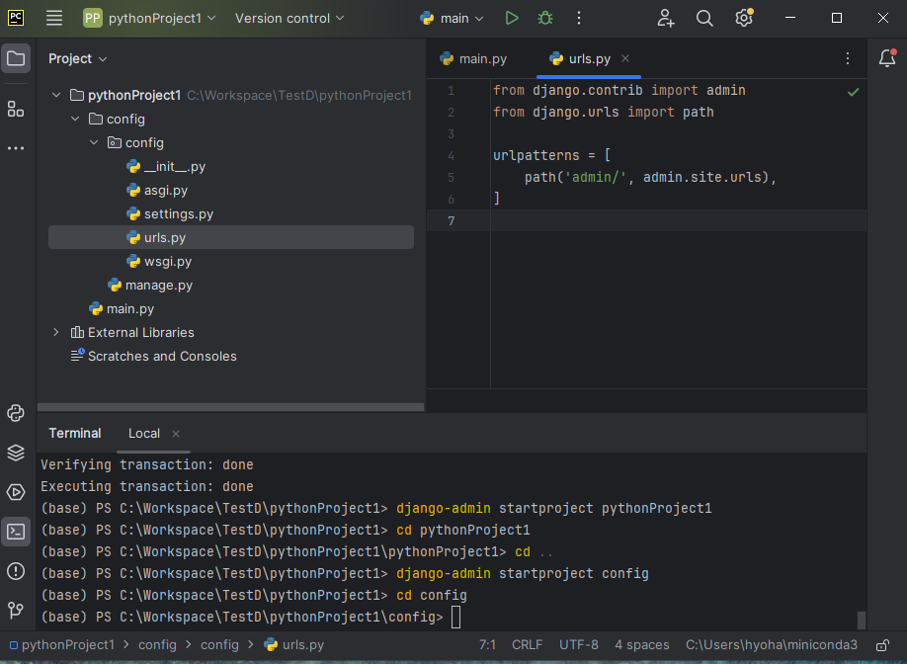This screenshot has height=664, width=907.
Task: Close the urls.py editor tab
Action: tap(623, 58)
